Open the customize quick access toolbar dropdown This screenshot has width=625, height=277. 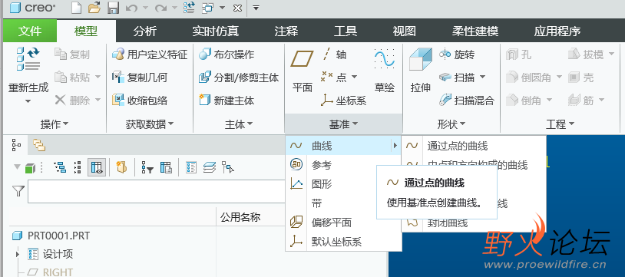tap(256, 8)
